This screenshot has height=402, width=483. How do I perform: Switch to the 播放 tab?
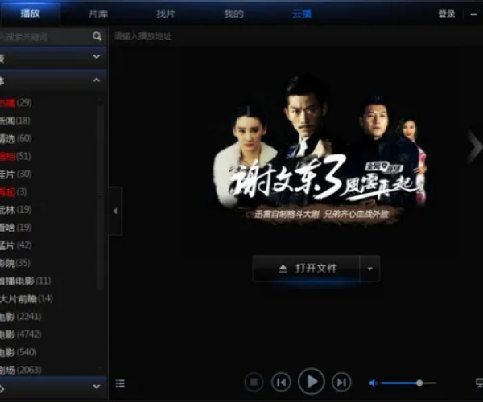31,13
